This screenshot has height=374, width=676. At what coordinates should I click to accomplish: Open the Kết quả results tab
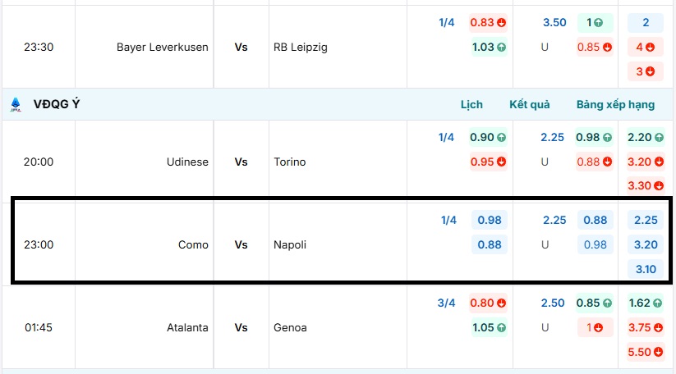(x=530, y=105)
